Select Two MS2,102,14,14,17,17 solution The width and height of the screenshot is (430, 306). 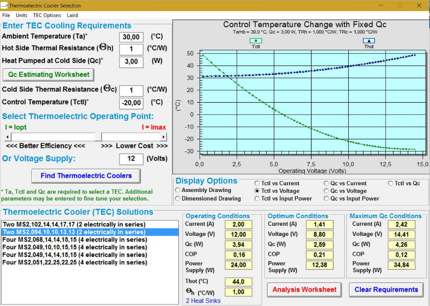pyautogui.click(x=90, y=224)
